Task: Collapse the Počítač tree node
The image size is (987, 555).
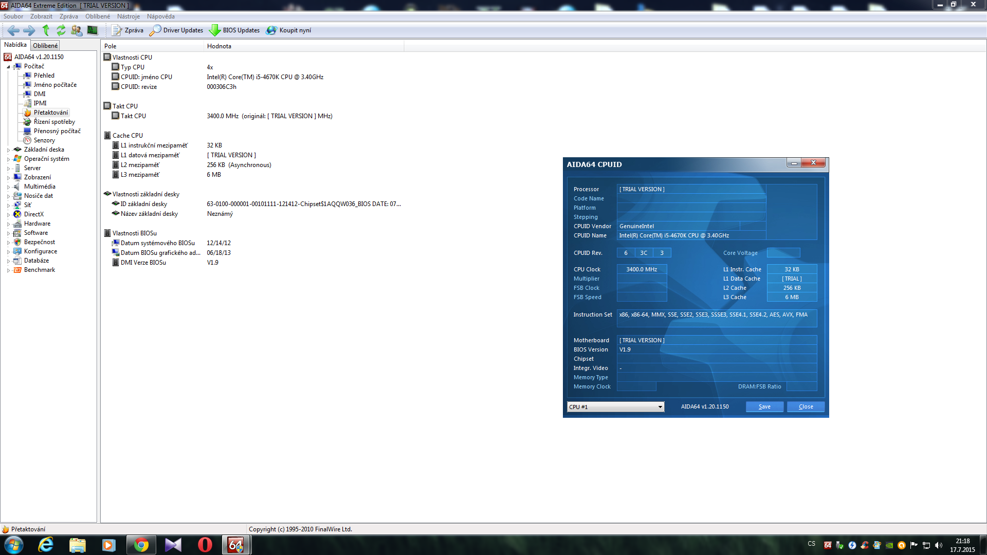Action: tap(8, 67)
